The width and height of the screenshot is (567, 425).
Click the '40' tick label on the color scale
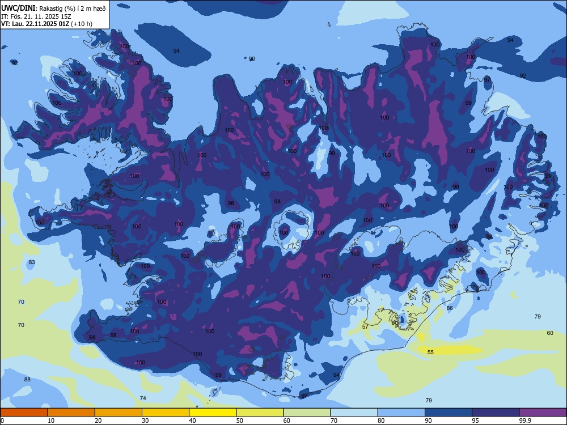193,420
